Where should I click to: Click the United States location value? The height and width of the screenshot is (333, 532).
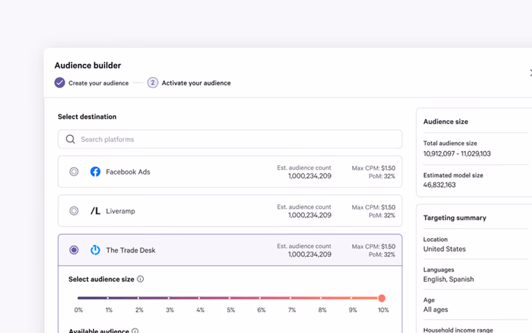click(444, 249)
